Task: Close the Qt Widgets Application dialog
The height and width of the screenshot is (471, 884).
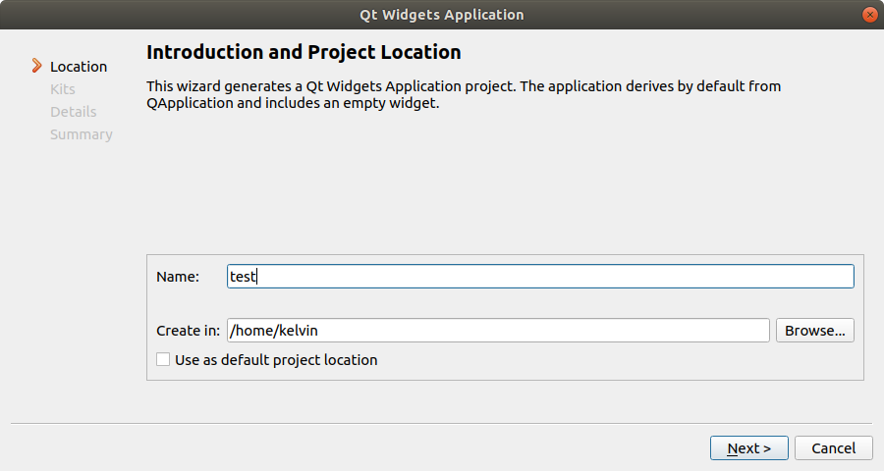Action: pyautogui.click(x=869, y=15)
